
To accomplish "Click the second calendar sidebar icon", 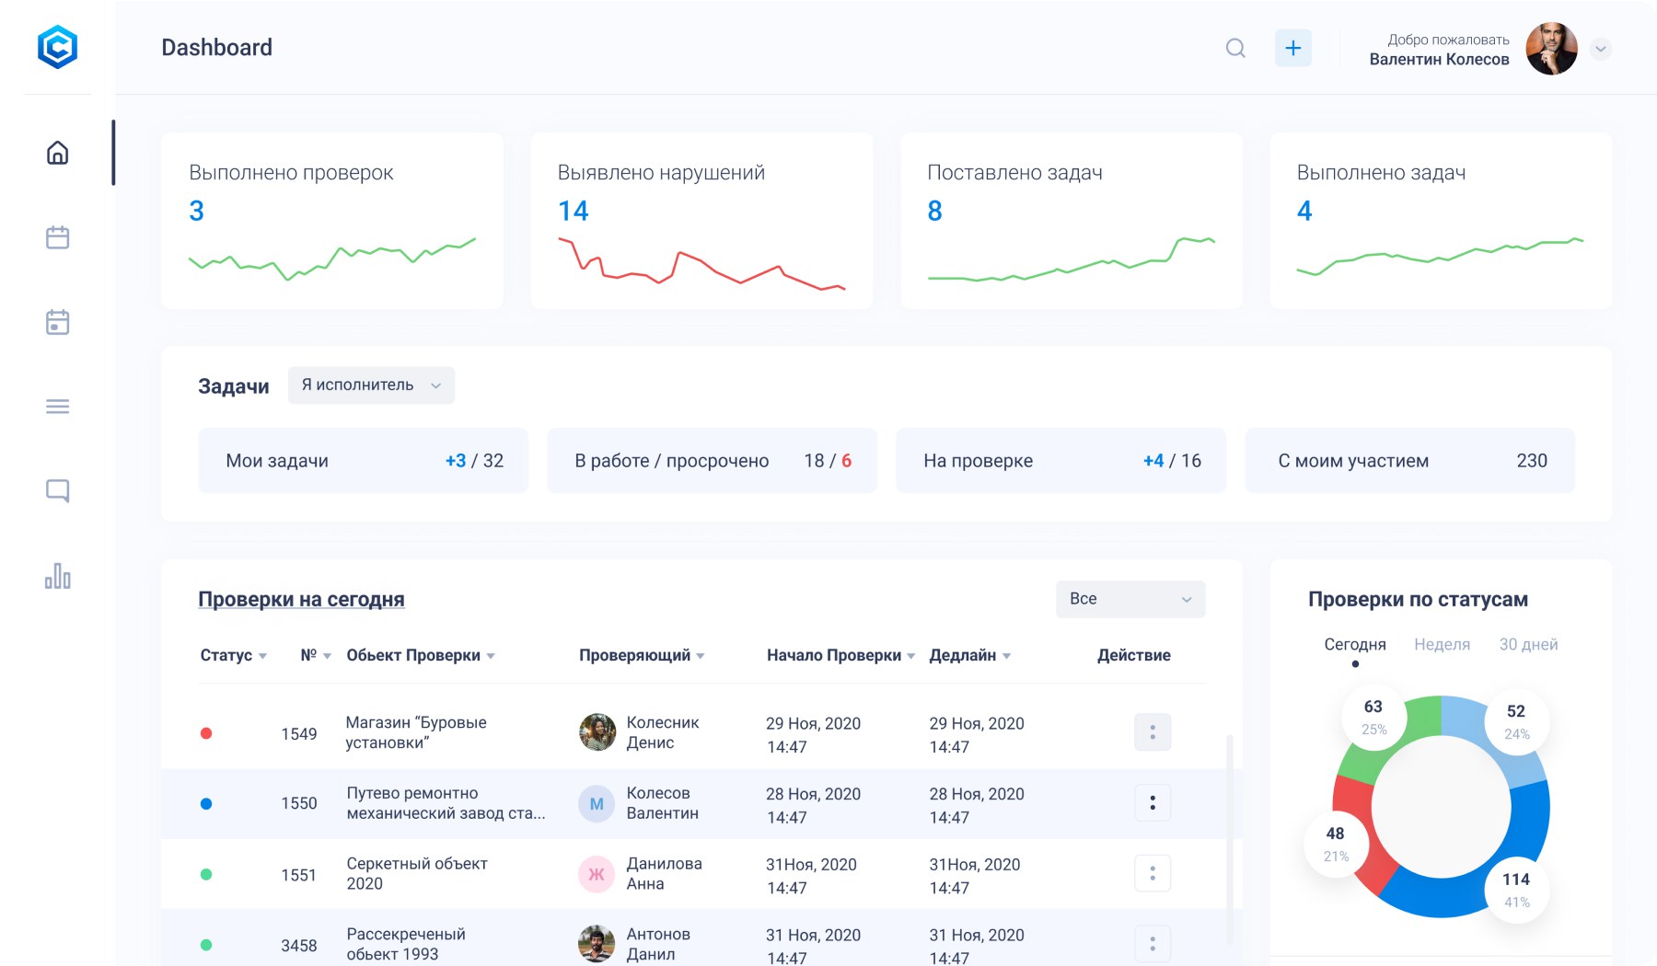I will (57, 322).
